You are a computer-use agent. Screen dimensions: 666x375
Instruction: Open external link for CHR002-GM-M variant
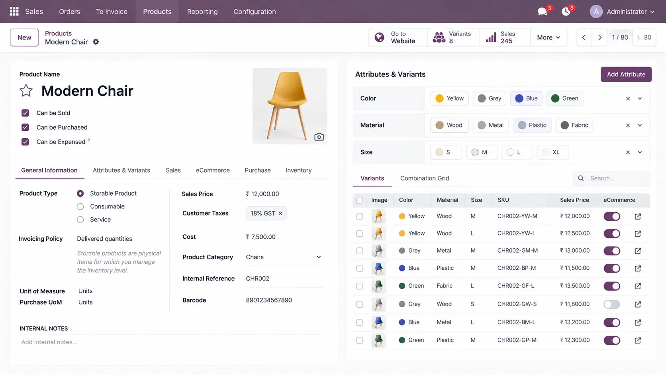[638, 251]
